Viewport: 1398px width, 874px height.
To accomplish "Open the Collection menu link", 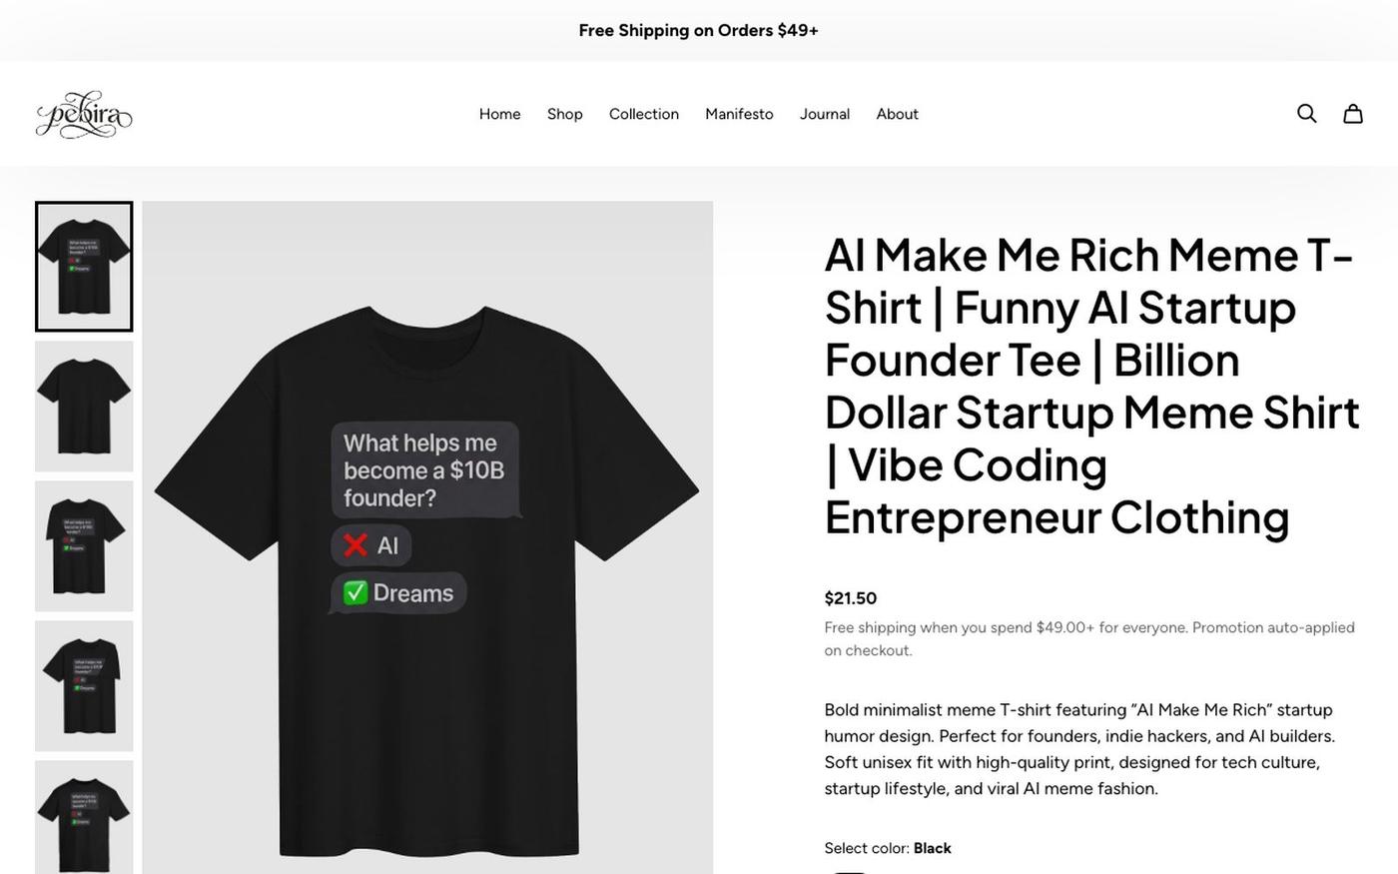I will tap(644, 114).
